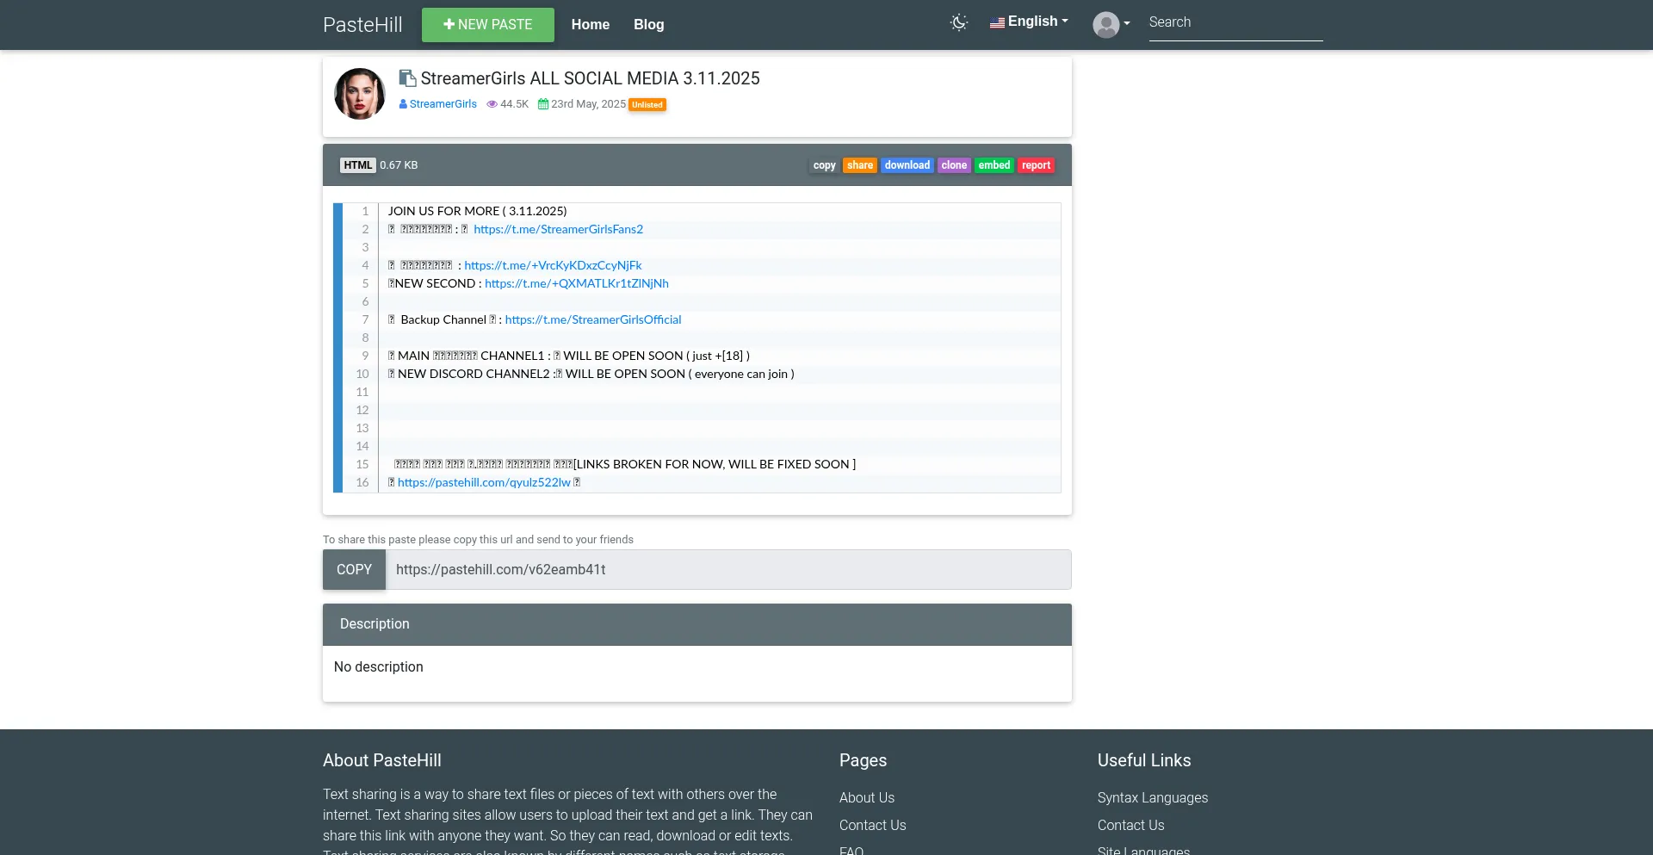The width and height of the screenshot is (1653, 855).
Task: Click the HTML syntax badge
Action: (357, 165)
